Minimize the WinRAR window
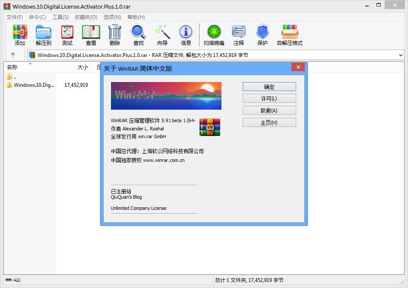The image size is (408, 288). 367,6
